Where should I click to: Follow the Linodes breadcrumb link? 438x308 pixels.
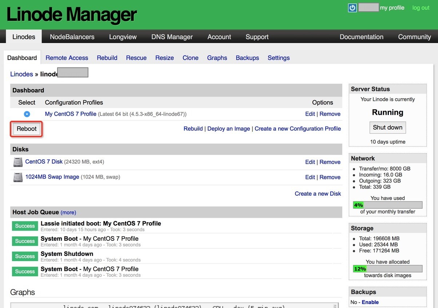click(x=21, y=74)
